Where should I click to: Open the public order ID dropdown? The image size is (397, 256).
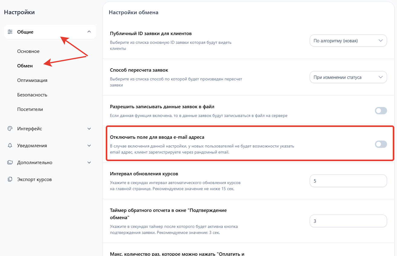[x=348, y=41]
